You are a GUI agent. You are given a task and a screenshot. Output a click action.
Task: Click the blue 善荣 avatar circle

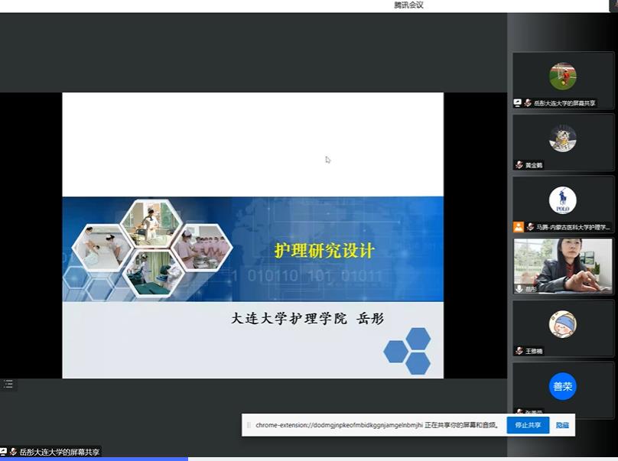(562, 387)
